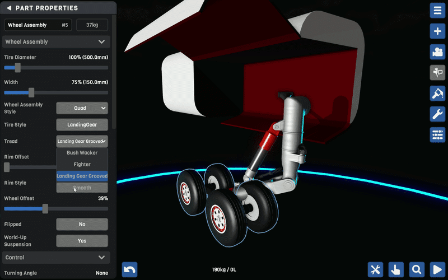The width and height of the screenshot is (448, 280).
Task: Open the camera view options
Action: [x=437, y=52]
